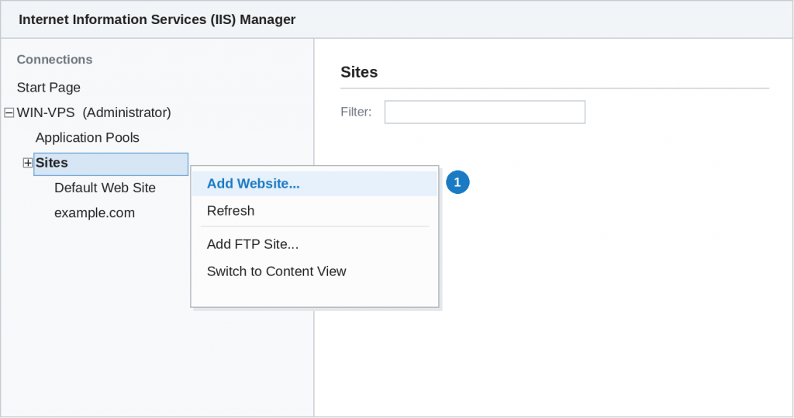Click the Filter label
Screen dimensions: 794x418
click(356, 112)
